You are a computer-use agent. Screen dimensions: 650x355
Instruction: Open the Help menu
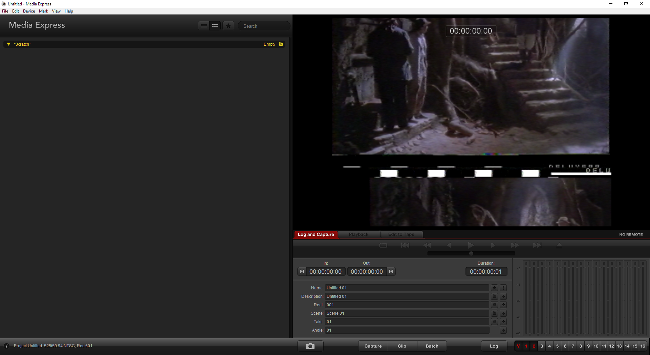click(69, 11)
